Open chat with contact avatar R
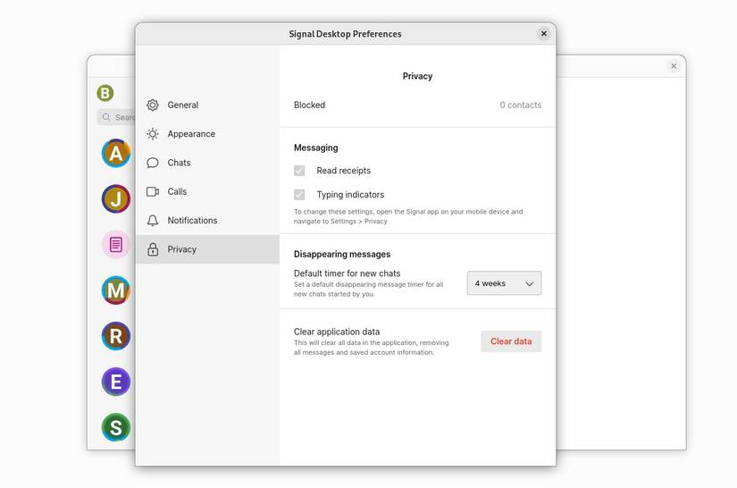 (x=115, y=336)
